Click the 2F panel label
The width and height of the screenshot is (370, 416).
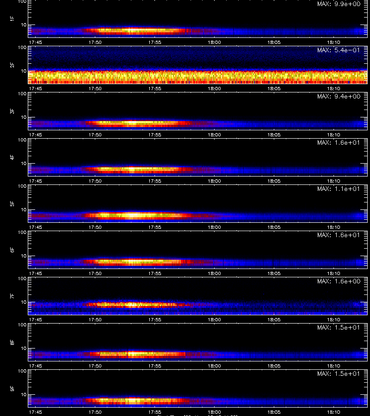tap(12, 65)
